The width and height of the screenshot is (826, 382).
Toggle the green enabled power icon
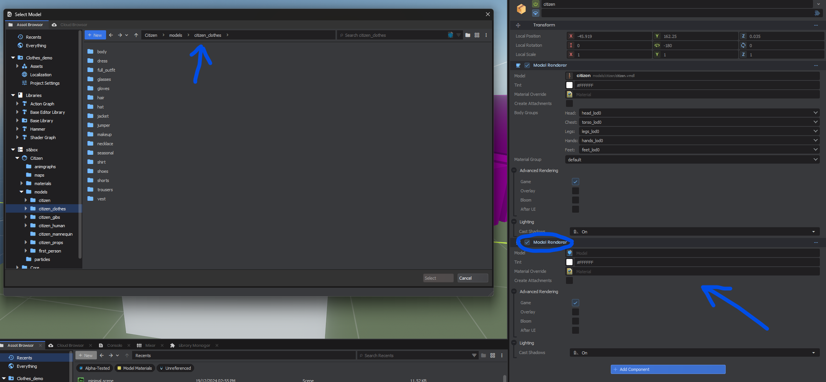tap(535, 4)
